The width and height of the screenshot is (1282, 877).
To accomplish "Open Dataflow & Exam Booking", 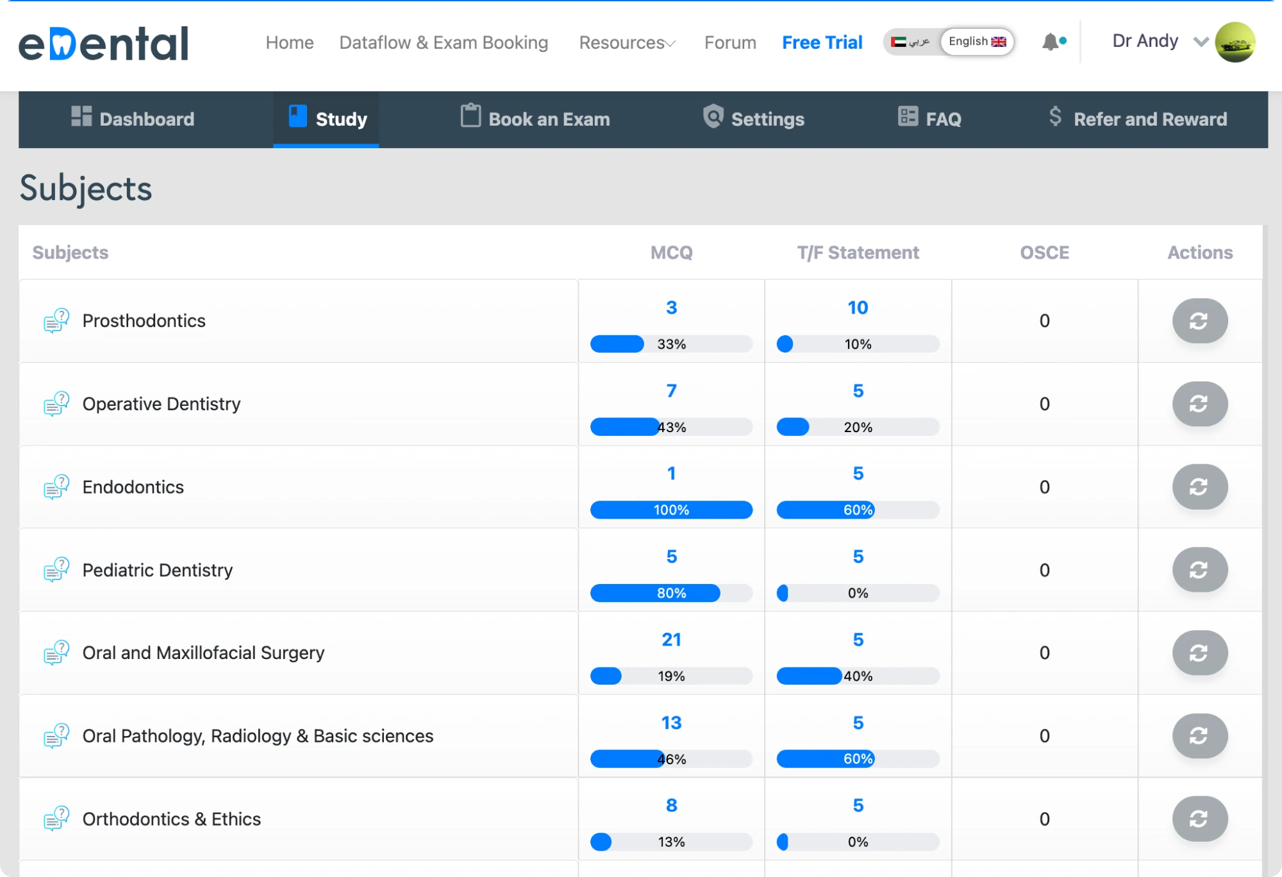I will click(x=444, y=42).
